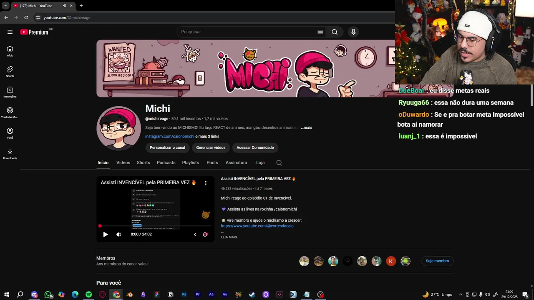This screenshot has height=300, width=534.
Task: Switch to the Posts channel tab
Action: point(212,163)
